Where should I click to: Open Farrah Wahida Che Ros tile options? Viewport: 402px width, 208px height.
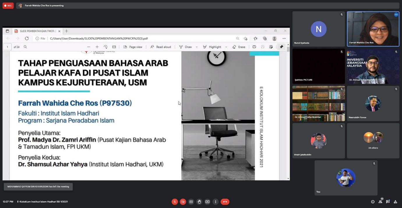tap(396, 15)
